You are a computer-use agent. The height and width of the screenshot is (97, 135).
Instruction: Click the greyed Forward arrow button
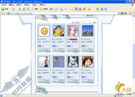[13, 9]
